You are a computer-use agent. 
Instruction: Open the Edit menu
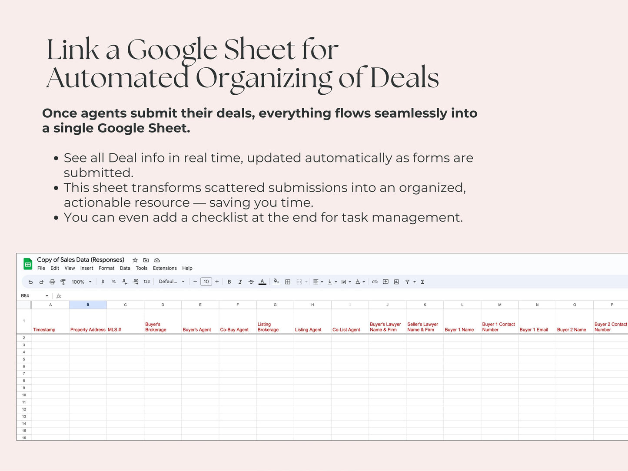click(55, 268)
